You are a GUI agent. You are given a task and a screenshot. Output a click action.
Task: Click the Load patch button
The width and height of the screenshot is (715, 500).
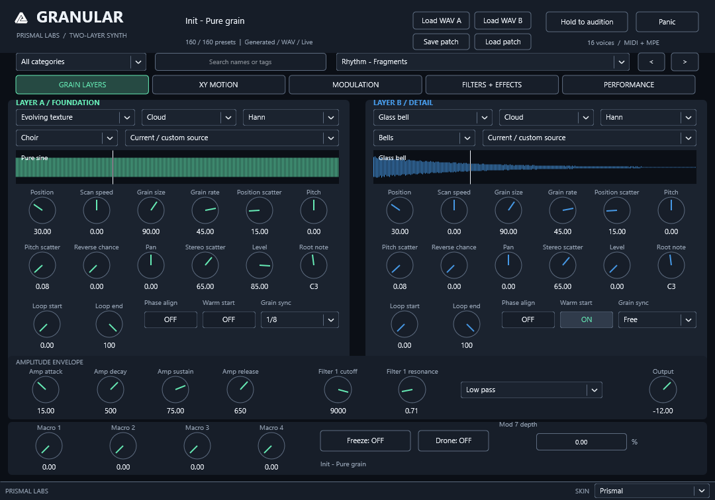[x=502, y=42]
